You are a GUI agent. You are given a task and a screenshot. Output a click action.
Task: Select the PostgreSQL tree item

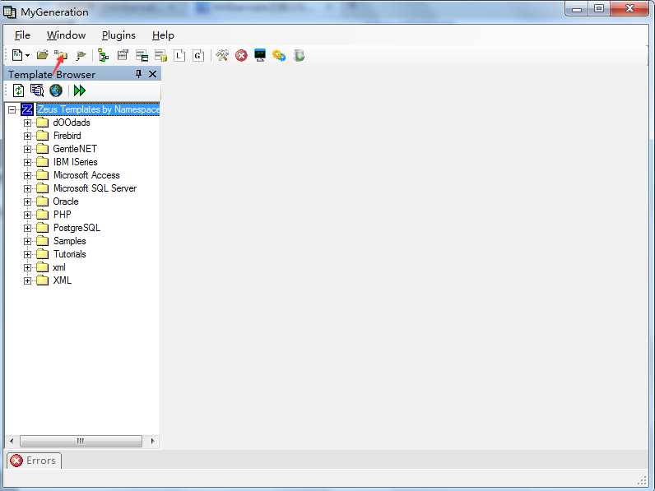tap(77, 228)
